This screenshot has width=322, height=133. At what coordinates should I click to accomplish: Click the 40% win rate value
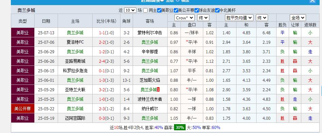(x=159, y=128)
